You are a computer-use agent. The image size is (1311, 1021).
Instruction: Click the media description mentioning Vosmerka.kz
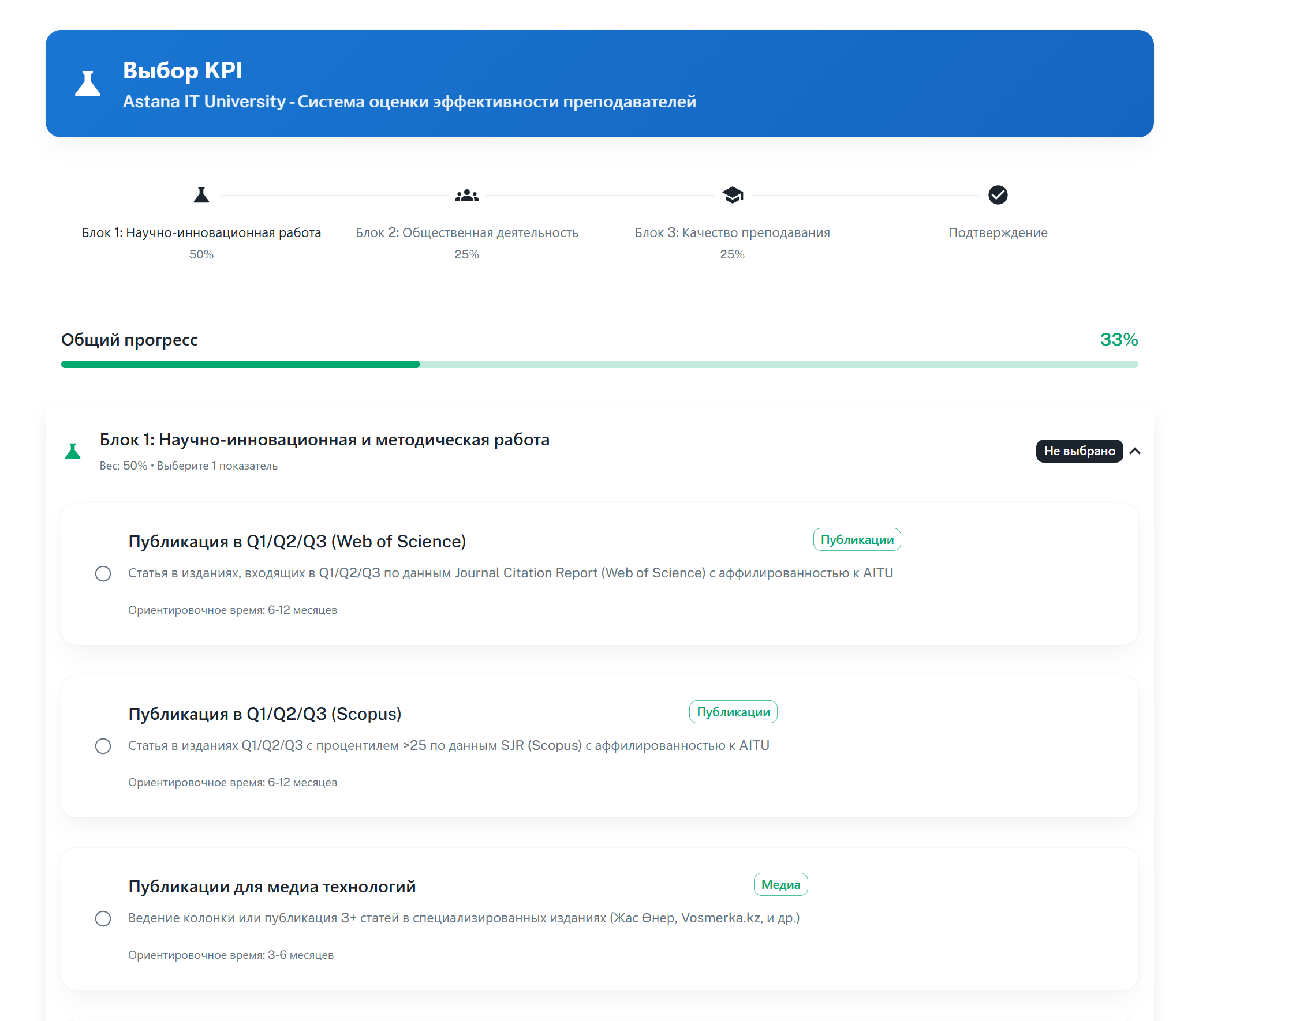coord(464,918)
